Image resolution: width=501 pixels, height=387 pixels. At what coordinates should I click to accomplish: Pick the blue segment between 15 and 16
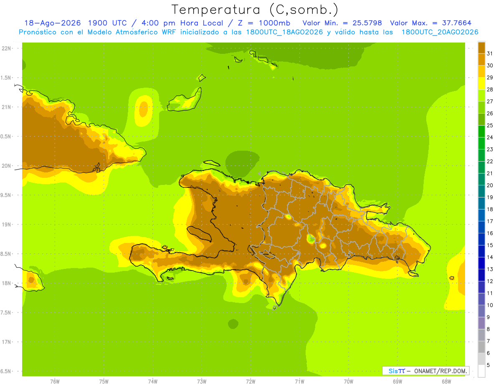481,239
